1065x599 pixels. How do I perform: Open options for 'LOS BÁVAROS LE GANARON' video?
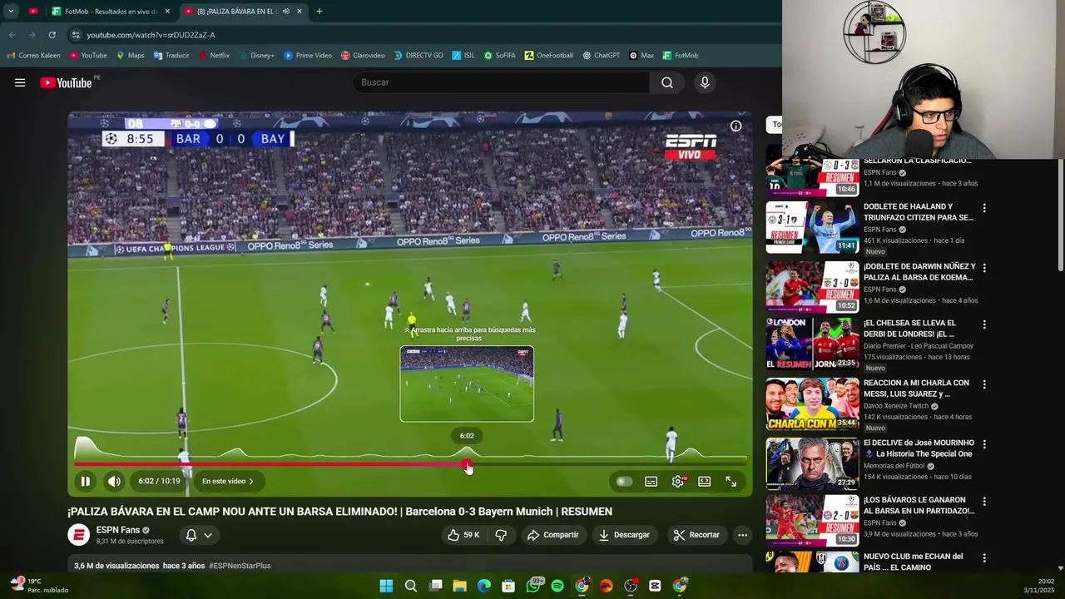pyautogui.click(x=984, y=502)
